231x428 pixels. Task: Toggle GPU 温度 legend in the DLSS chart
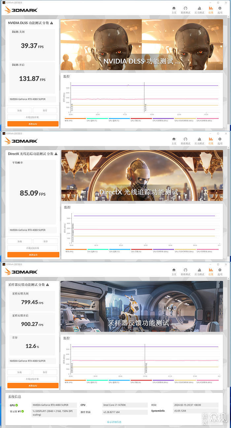(x=119, y=120)
